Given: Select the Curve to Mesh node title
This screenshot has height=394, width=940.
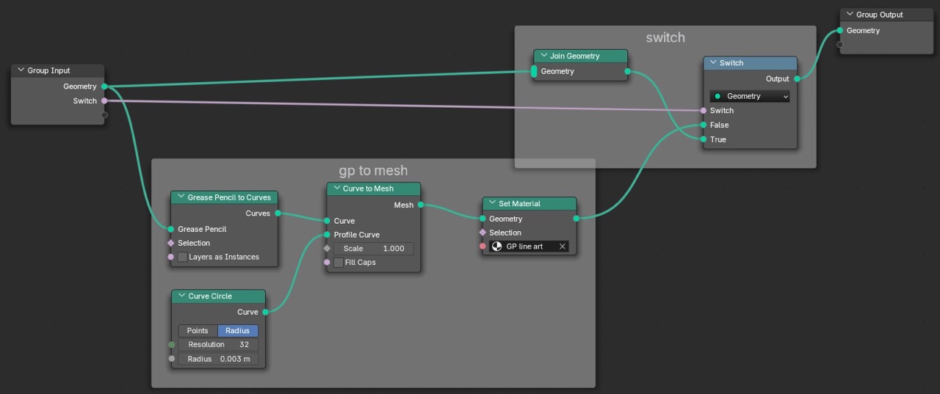Looking at the screenshot, I should coord(368,189).
